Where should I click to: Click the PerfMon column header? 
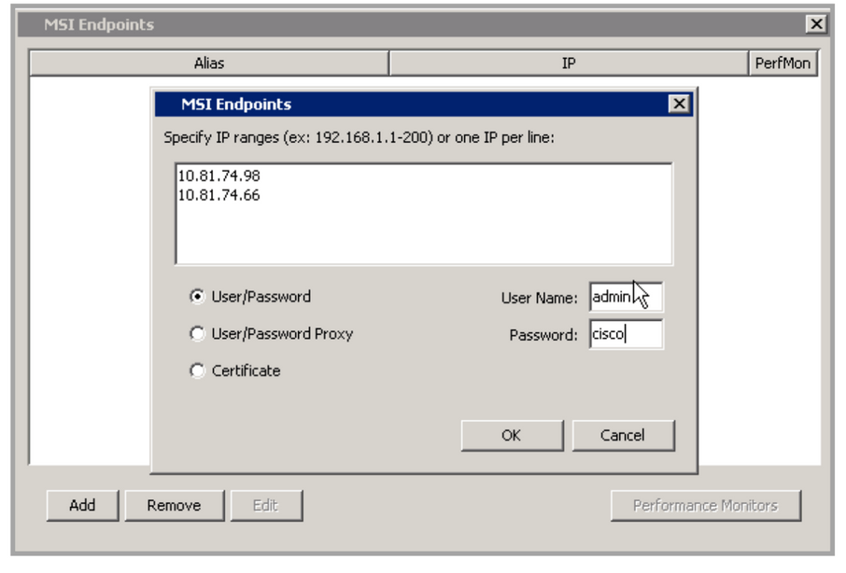click(x=783, y=63)
